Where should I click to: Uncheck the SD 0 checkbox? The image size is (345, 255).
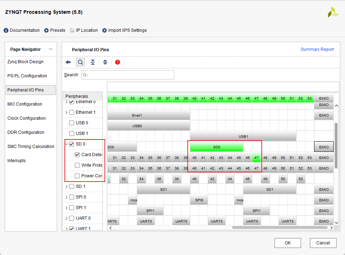point(72,144)
